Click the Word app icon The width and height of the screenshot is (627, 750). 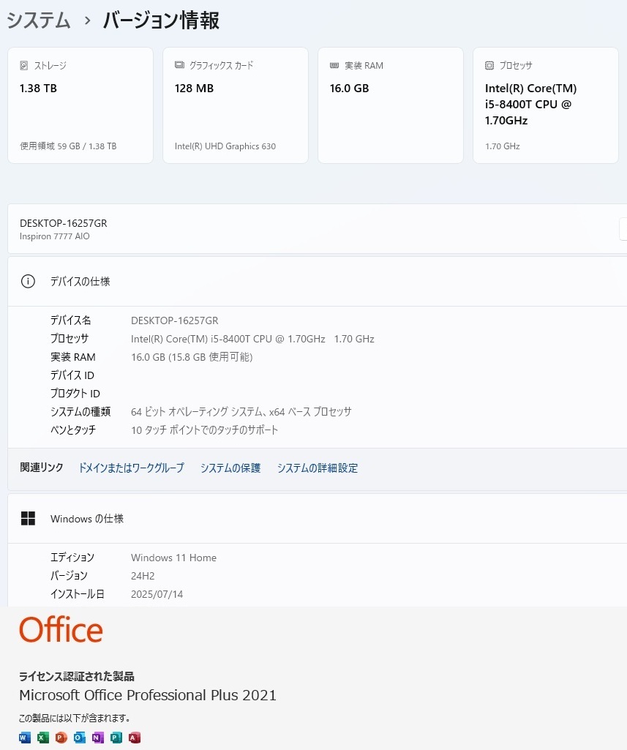coord(25,738)
